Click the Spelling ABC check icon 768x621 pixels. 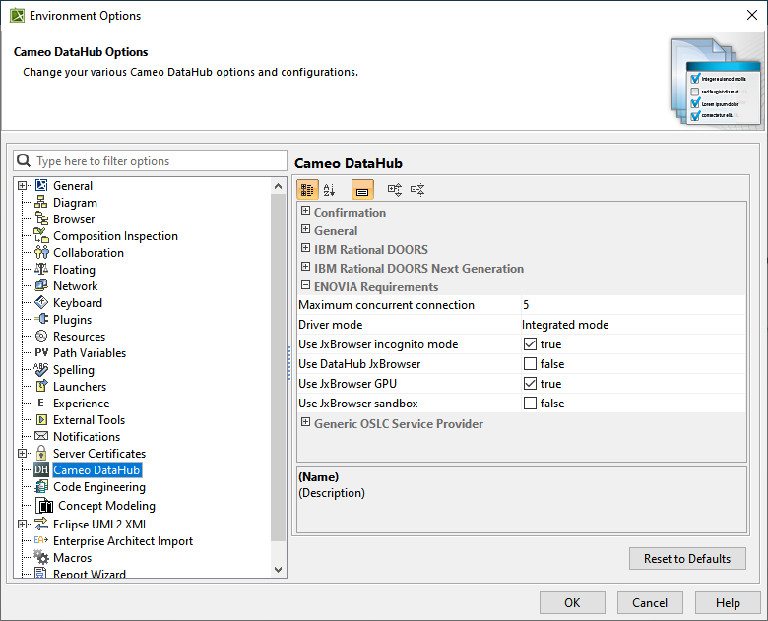coord(41,370)
